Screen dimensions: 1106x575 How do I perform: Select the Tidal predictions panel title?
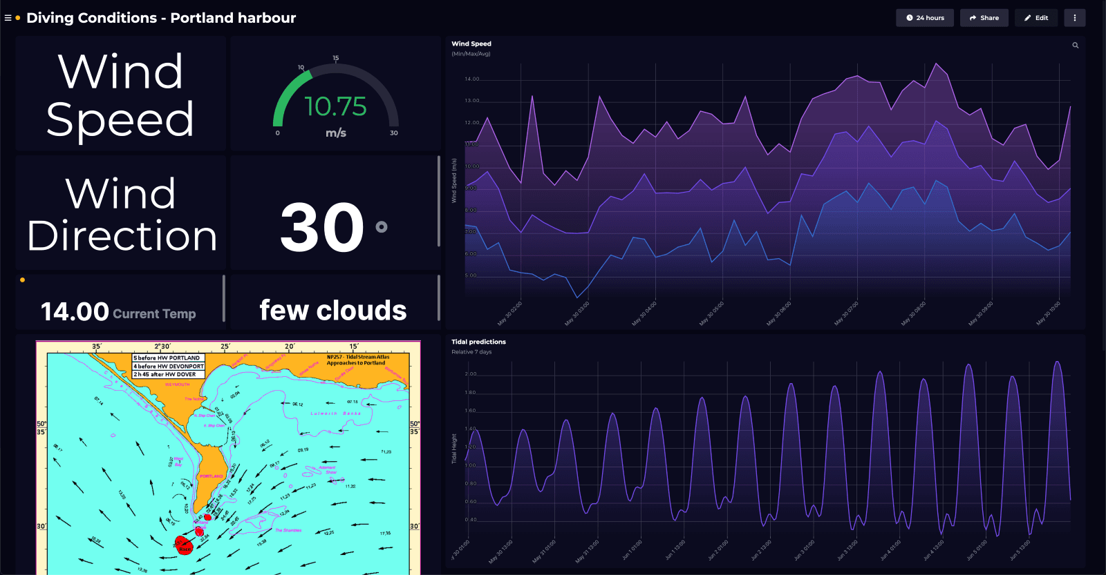[x=478, y=342]
